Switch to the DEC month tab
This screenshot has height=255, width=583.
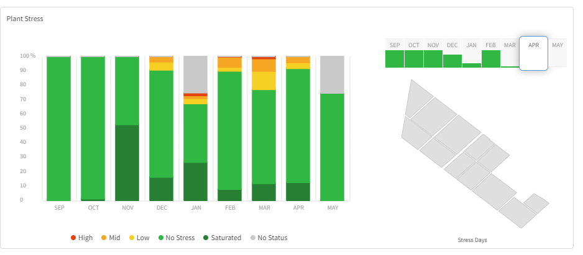coord(452,53)
